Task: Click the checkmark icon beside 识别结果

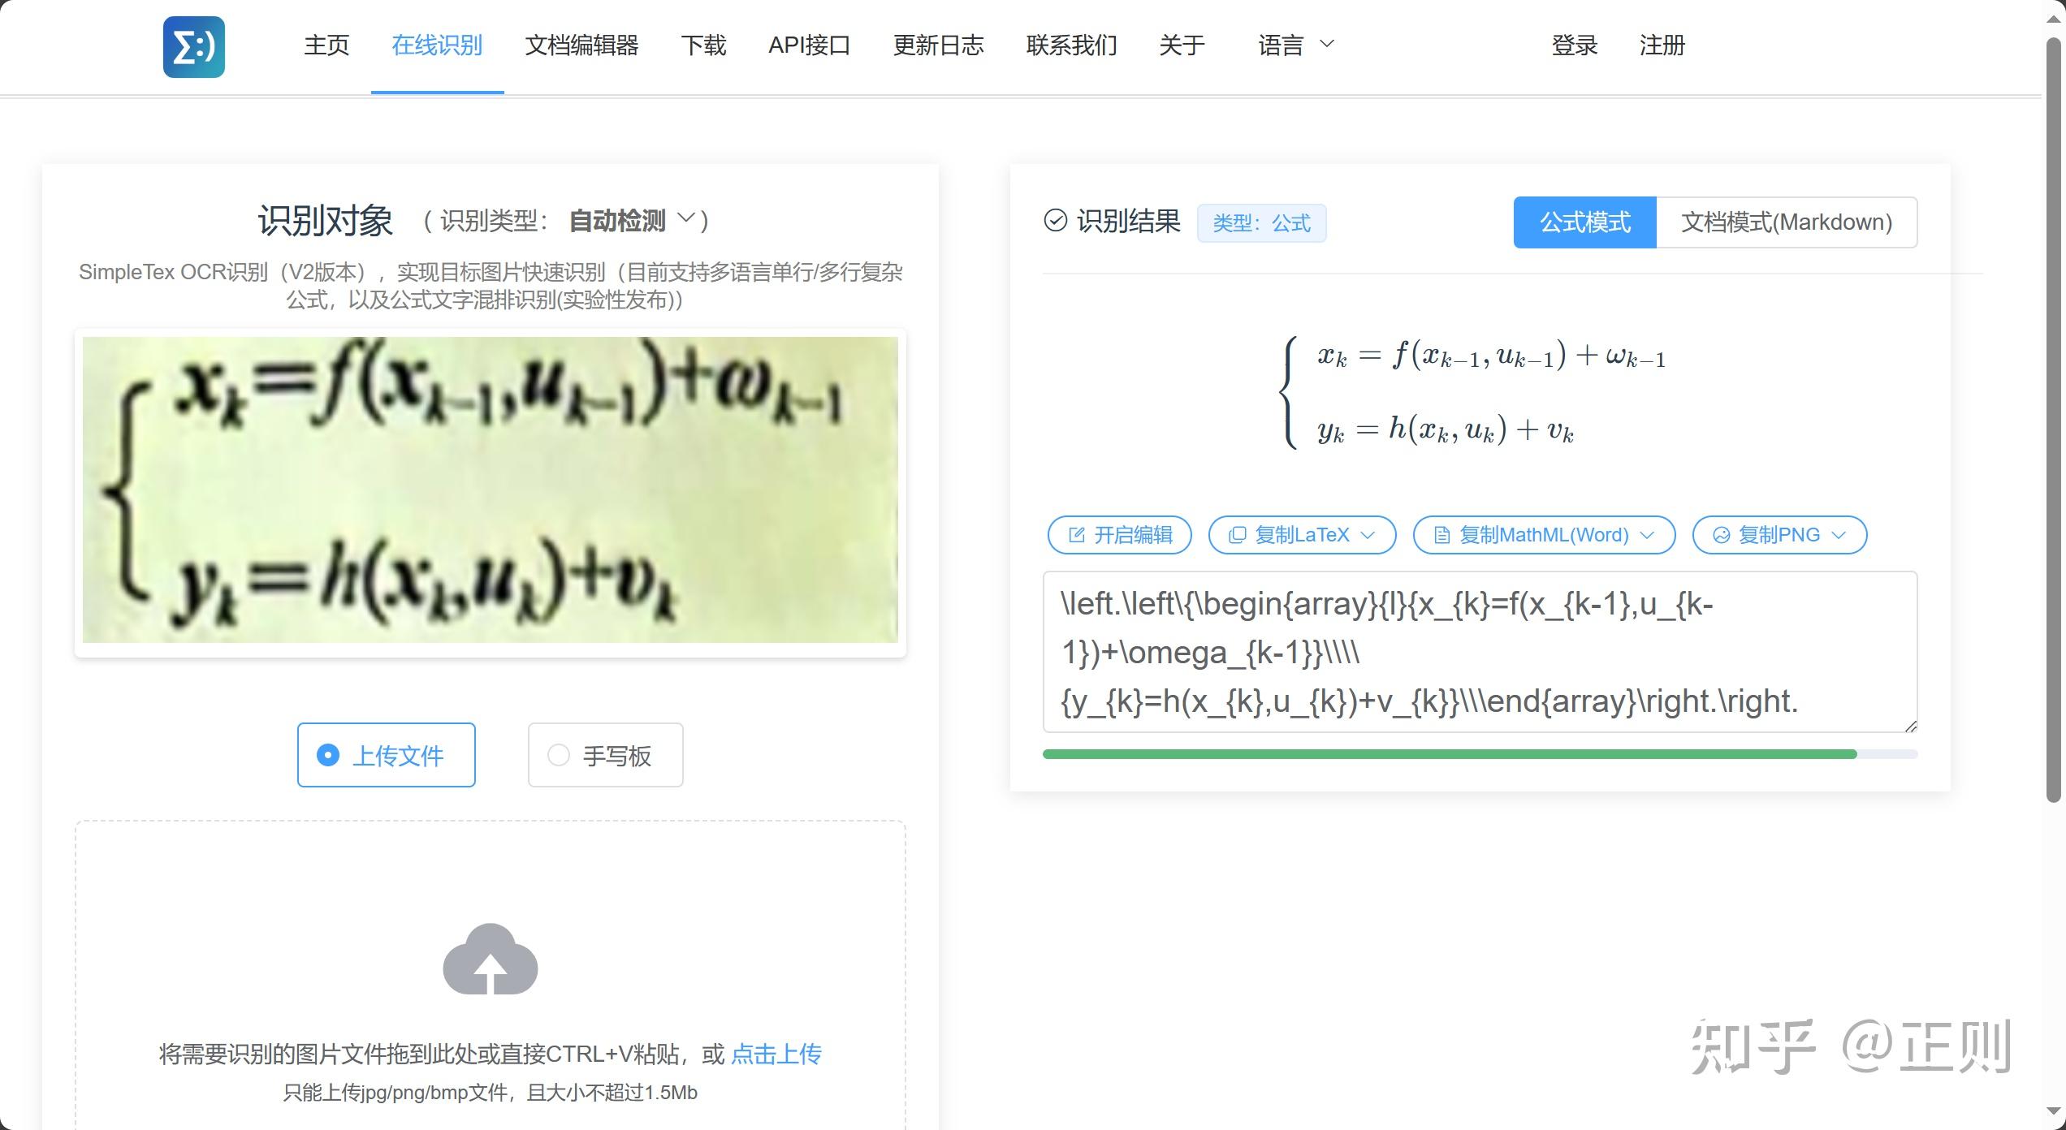Action: coord(1054,220)
